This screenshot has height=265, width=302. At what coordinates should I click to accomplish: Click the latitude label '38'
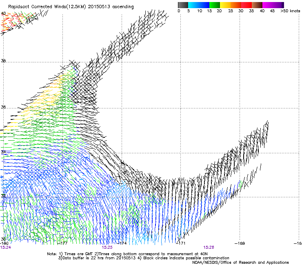(3, 61)
